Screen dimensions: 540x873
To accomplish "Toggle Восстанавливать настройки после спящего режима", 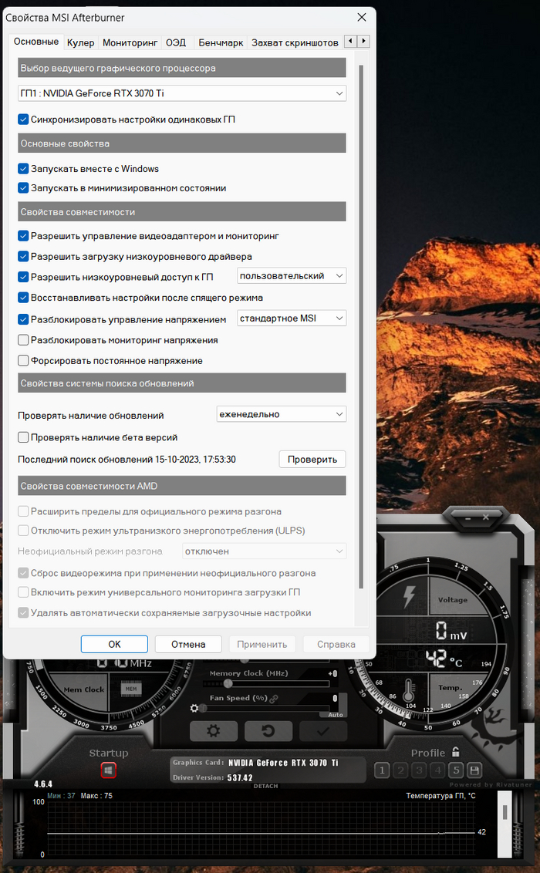I will [x=23, y=298].
